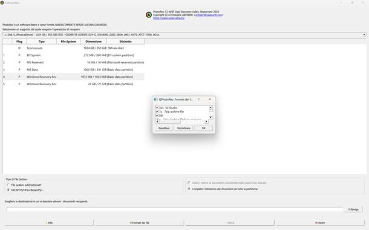
Task: Click the format list scroll down arrow
Action: tap(211, 117)
